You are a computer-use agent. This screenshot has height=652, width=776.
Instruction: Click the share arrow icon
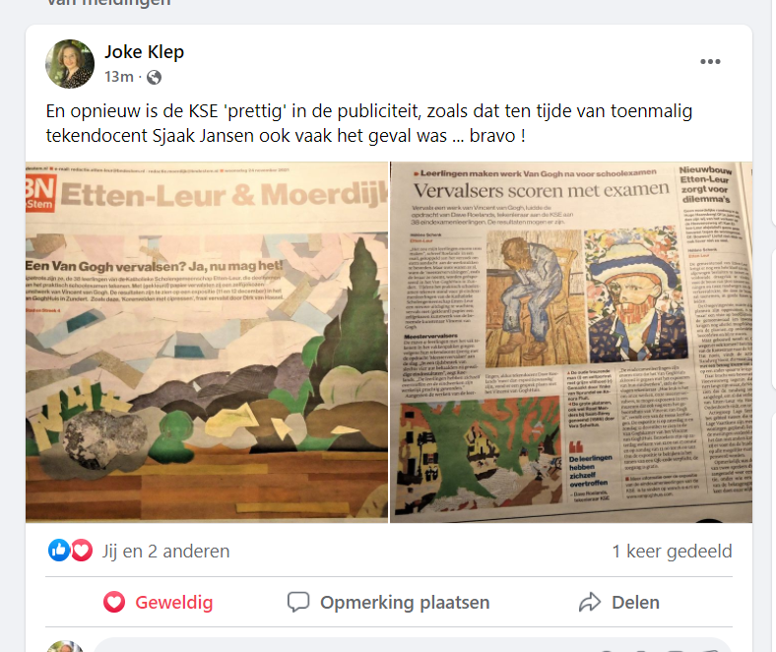click(x=590, y=602)
